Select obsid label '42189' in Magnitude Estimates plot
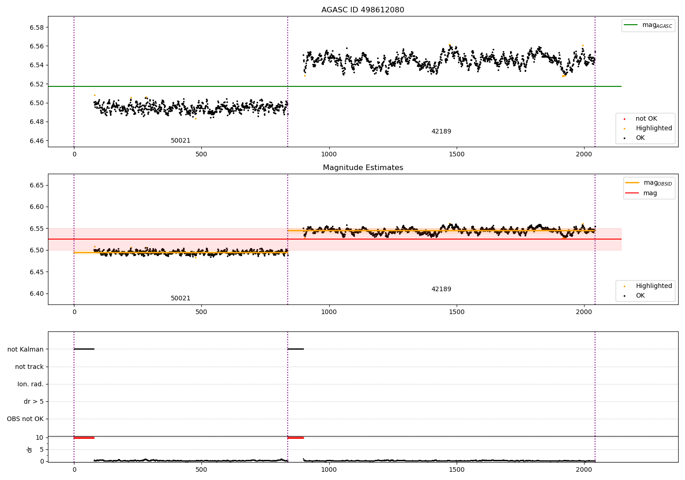 [x=441, y=289]
